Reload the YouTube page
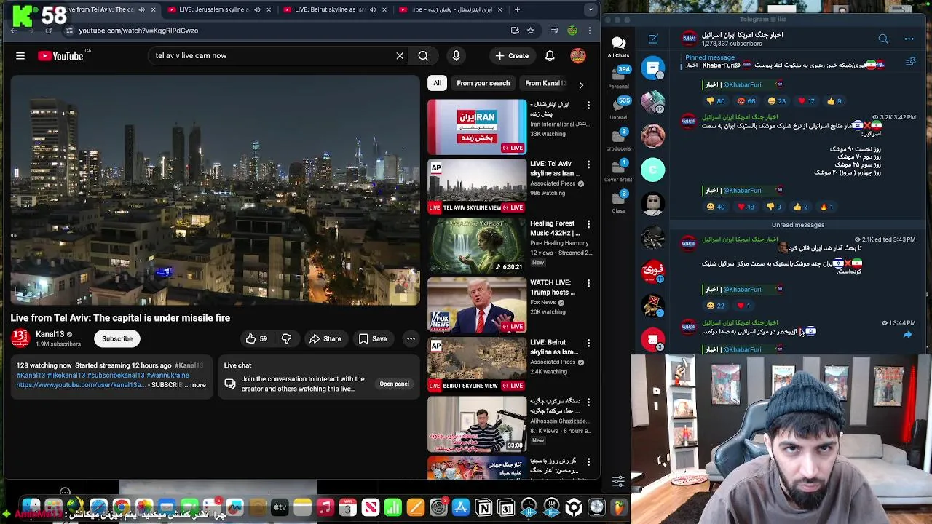The width and height of the screenshot is (932, 524). (48, 31)
